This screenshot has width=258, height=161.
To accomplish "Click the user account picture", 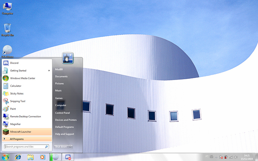I will point(68,58).
